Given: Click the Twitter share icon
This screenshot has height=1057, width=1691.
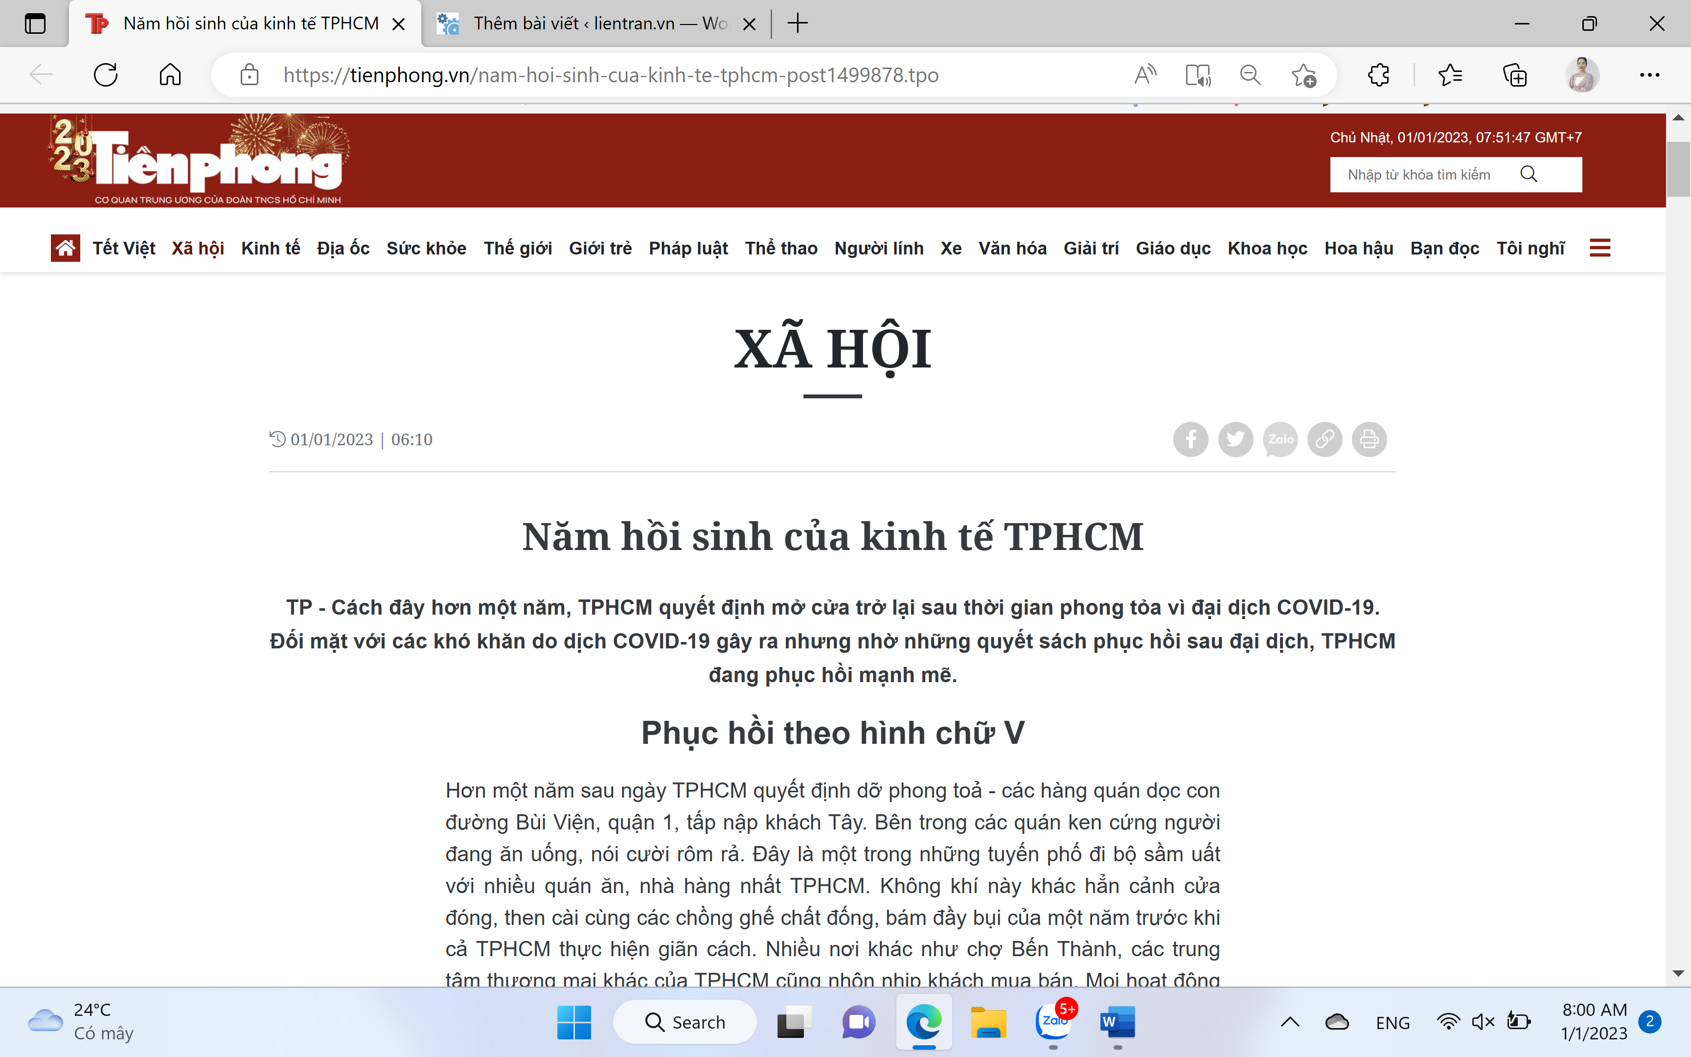Looking at the screenshot, I should (1235, 438).
